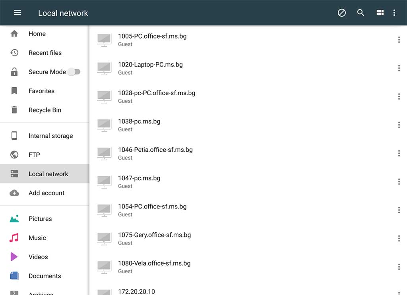Open FTP connections
Viewport: 407px width, 295px height.
[x=45, y=155]
